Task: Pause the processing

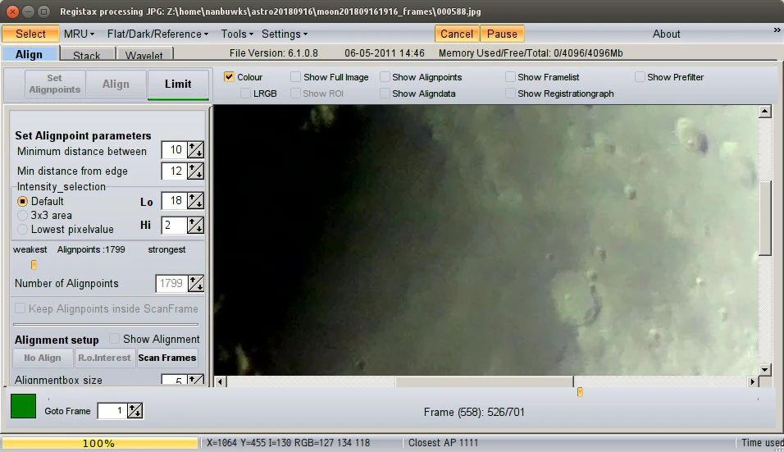Action: 502,34
